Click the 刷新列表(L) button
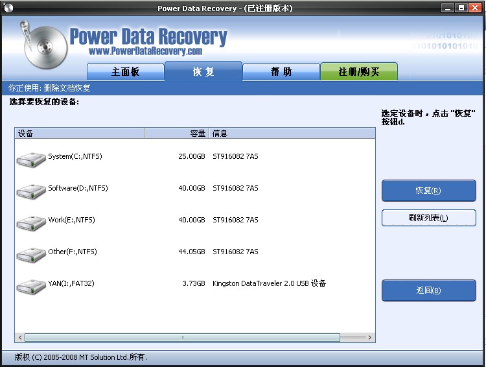 coord(429,218)
